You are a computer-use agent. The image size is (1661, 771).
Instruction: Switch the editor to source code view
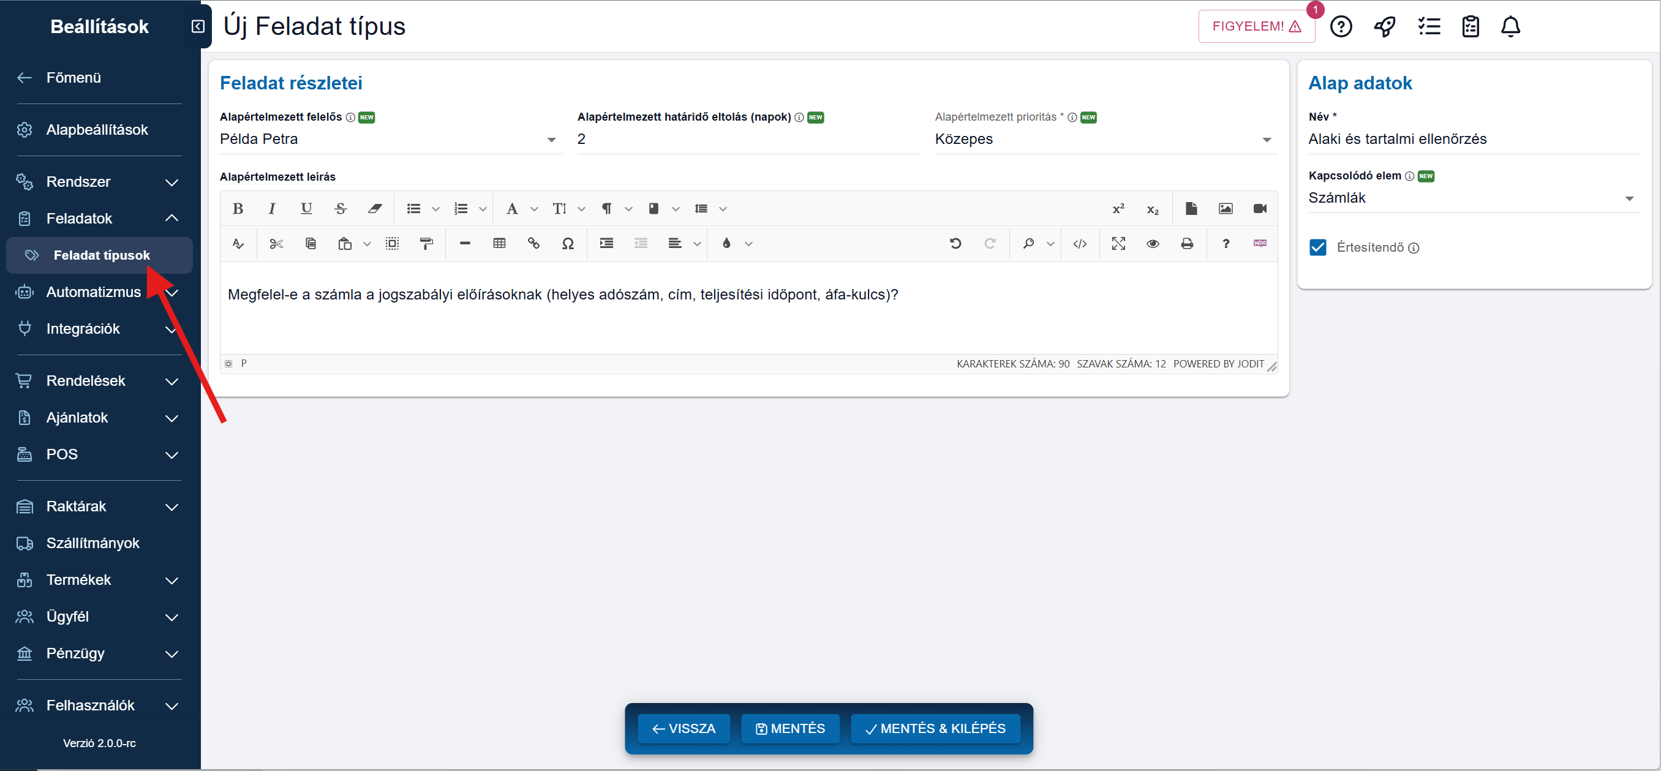coord(1080,243)
